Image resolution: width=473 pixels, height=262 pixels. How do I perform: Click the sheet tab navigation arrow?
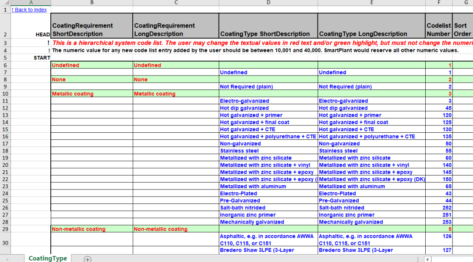[x=7, y=259]
